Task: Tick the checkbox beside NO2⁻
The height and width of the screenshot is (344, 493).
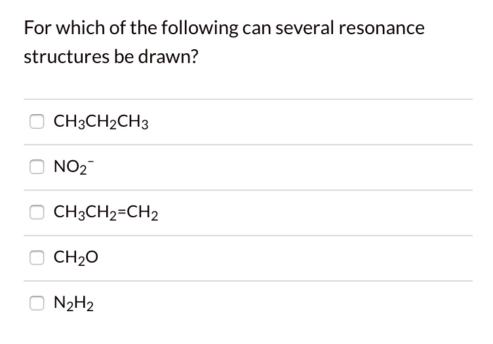Action: [x=37, y=167]
